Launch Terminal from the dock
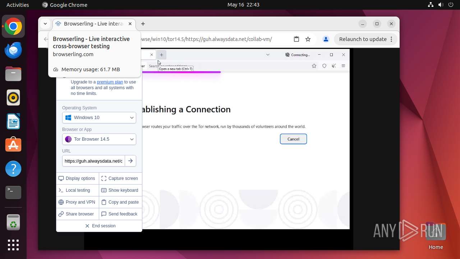Viewport: 460px width, 259px height. pos(13,192)
